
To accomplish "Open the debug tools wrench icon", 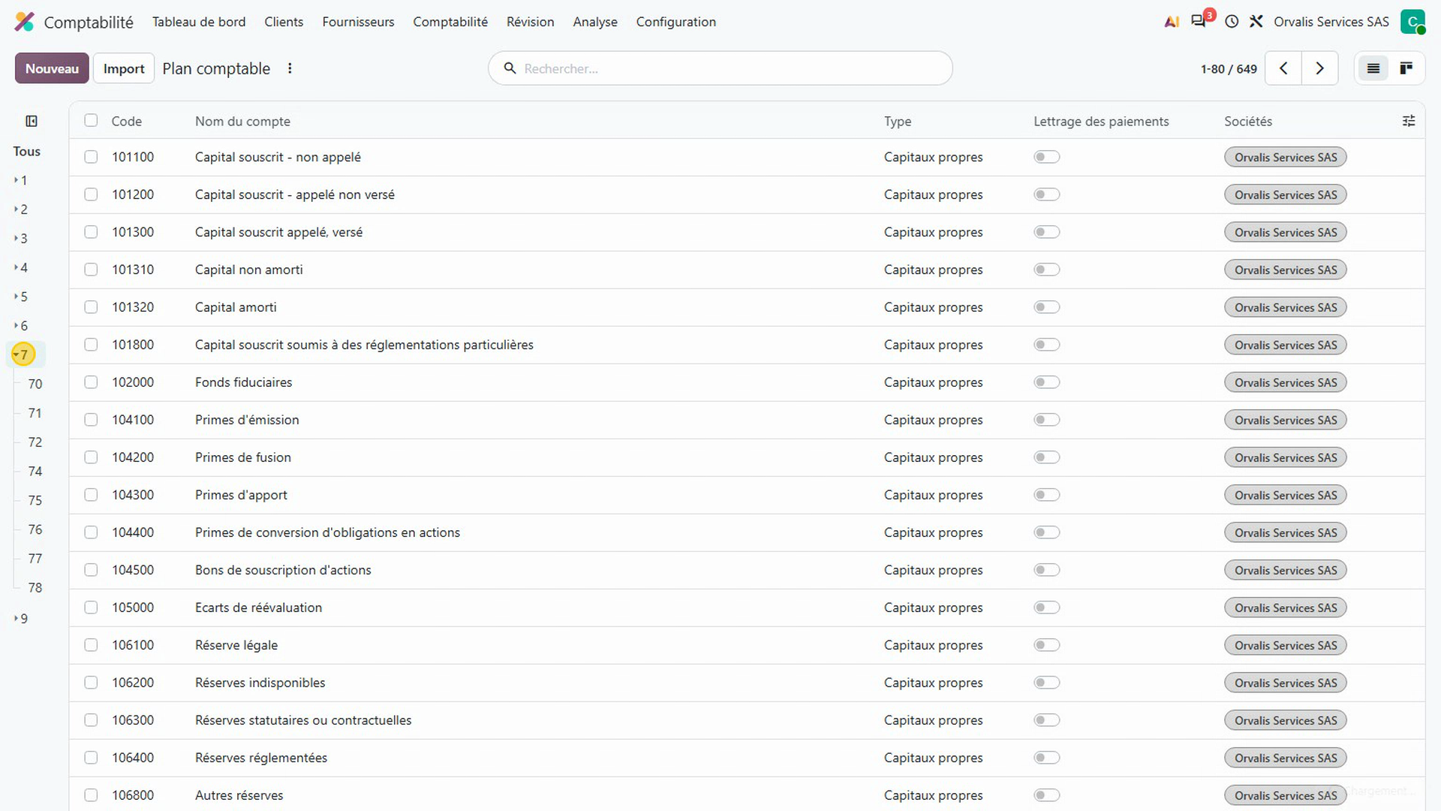I will click(x=1256, y=22).
